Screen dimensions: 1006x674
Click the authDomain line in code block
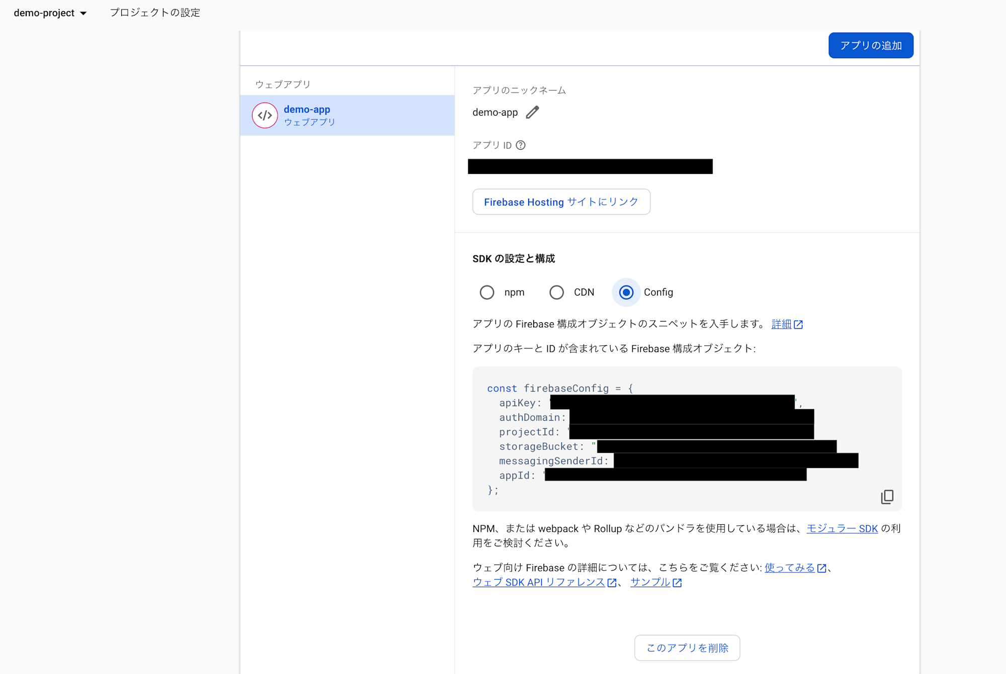pyautogui.click(x=656, y=417)
